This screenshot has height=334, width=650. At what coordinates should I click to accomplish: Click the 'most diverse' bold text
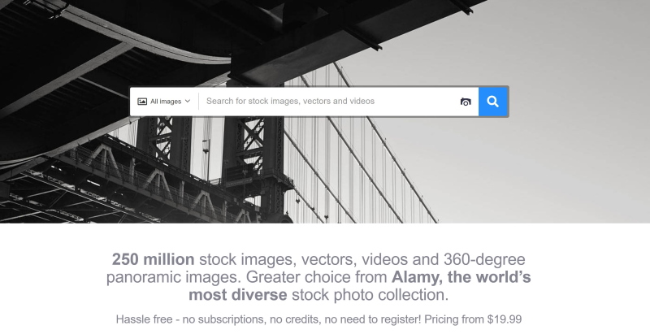click(x=237, y=295)
